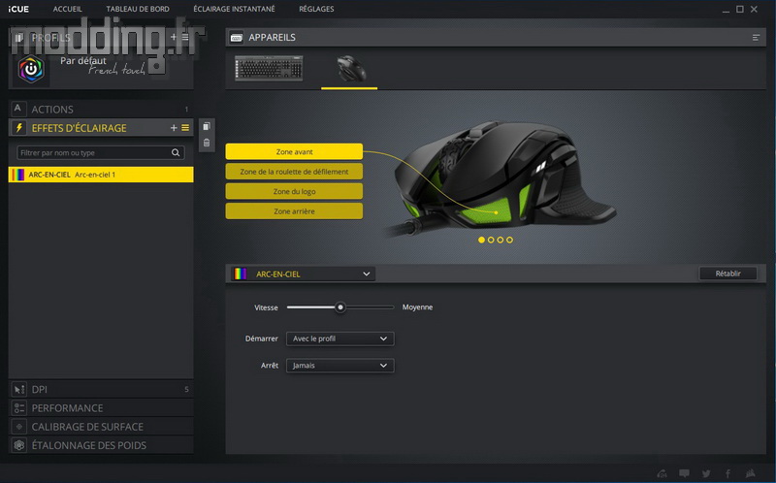This screenshot has height=483, width=776.
Task: Select fourth mouse view dot
Action: click(x=510, y=240)
